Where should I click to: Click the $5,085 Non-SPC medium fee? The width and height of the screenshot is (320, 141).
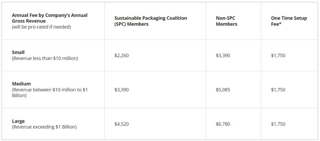click(x=223, y=90)
